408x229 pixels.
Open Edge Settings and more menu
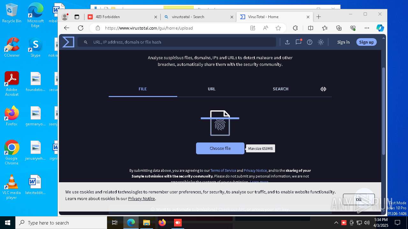(367, 28)
